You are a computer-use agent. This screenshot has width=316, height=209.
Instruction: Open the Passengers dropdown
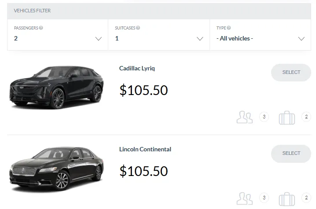[x=58, y=38]
